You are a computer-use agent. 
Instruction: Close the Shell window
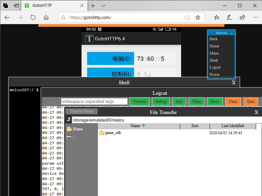tap(234, 83)
